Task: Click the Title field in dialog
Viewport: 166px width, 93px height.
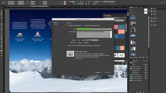Action: pos(94,29)
